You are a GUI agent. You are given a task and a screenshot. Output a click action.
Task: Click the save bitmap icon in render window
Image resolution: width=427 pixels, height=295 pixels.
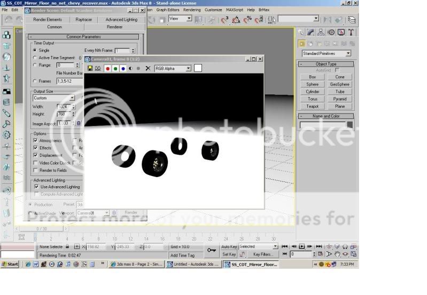(x=90, y=68)
